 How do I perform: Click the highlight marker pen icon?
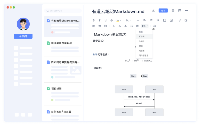118,20
